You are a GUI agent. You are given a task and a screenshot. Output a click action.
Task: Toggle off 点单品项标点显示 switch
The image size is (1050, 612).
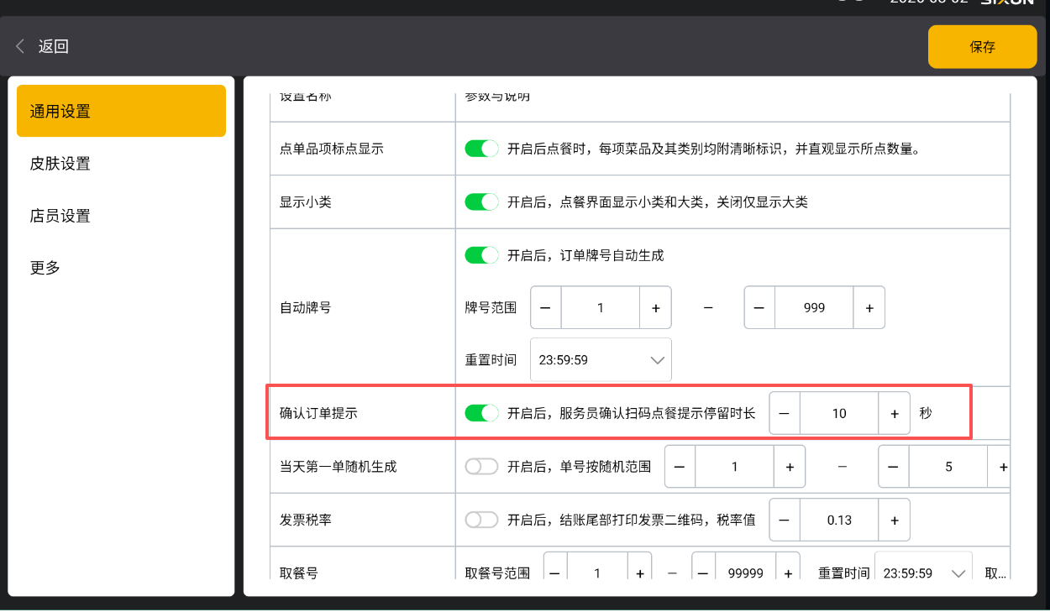point(482,149)
